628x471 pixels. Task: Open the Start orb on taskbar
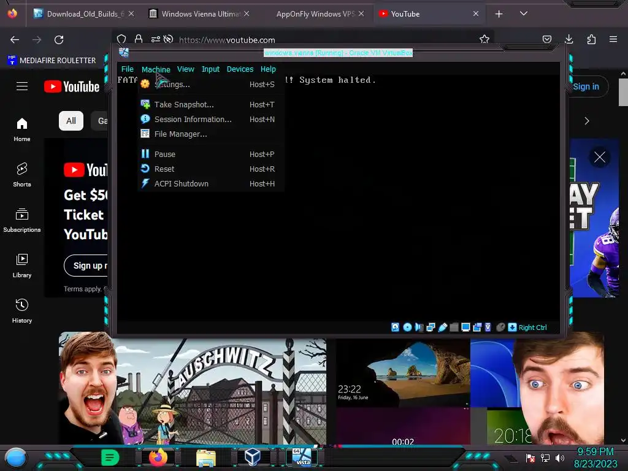[15, 458]
